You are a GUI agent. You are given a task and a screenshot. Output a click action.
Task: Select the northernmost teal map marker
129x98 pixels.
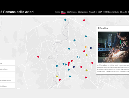(65, 20)
